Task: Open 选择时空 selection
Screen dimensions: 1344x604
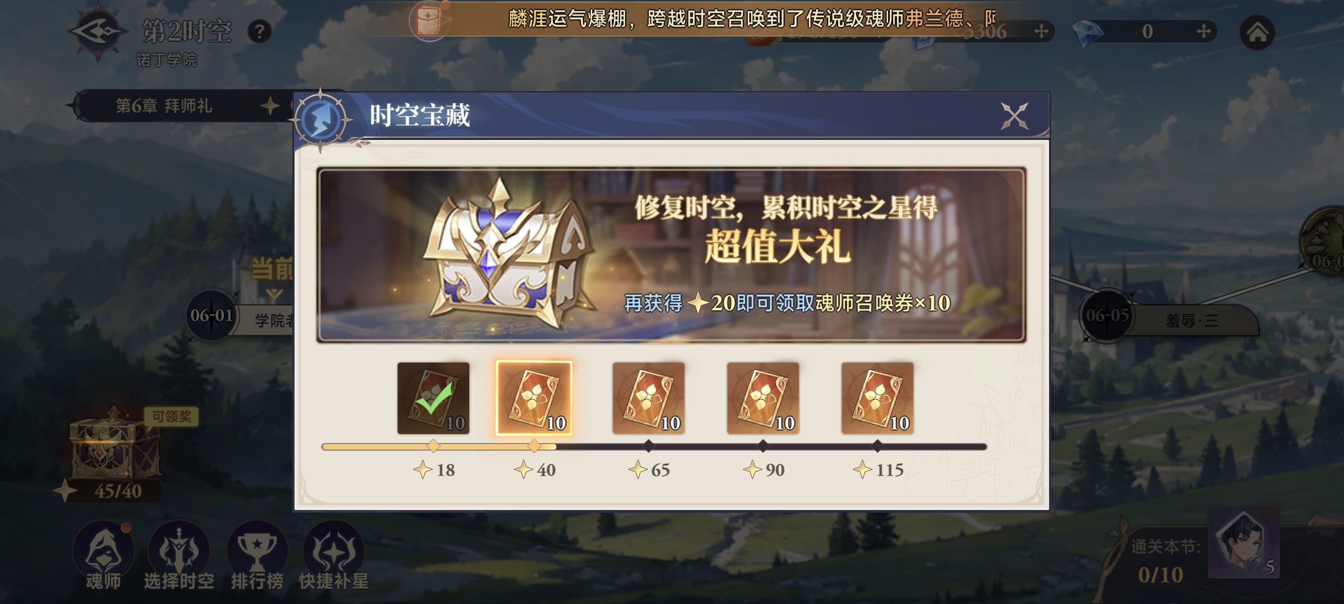Action: [179, 555]
